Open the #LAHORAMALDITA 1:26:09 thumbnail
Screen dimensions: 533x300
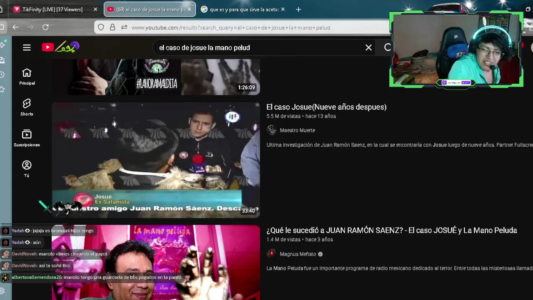coord(156,77)
